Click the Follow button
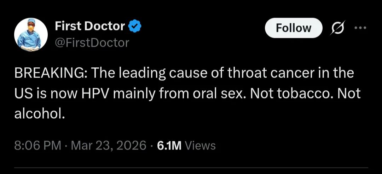Screen dimensions: 382x174 coord(294,28)
